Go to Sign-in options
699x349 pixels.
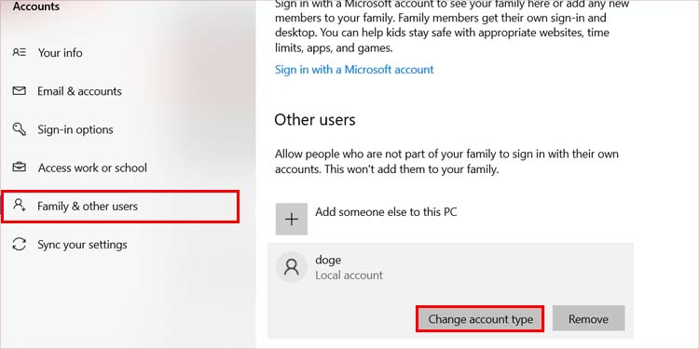(x=75, y=130)
